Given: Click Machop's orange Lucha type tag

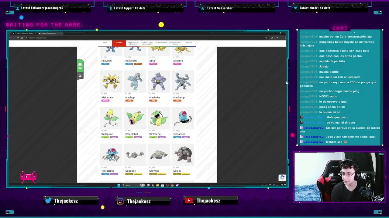Looking at the screenshot, I should click(x=129, y=101).
